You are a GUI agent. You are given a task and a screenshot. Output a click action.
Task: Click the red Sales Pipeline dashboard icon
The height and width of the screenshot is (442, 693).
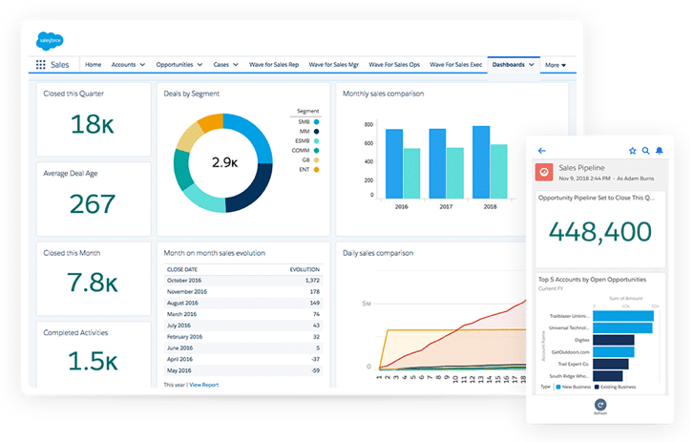coord(545,172)
